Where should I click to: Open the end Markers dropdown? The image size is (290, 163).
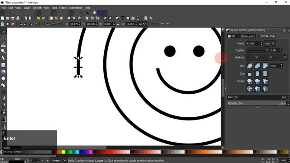[x=281, y=58]
